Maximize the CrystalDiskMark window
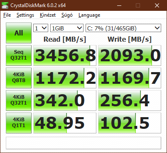The image size is (167, 153). [138, 5]
